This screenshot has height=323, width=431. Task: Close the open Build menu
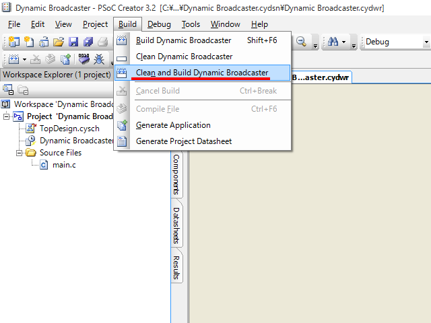(127, 24)
